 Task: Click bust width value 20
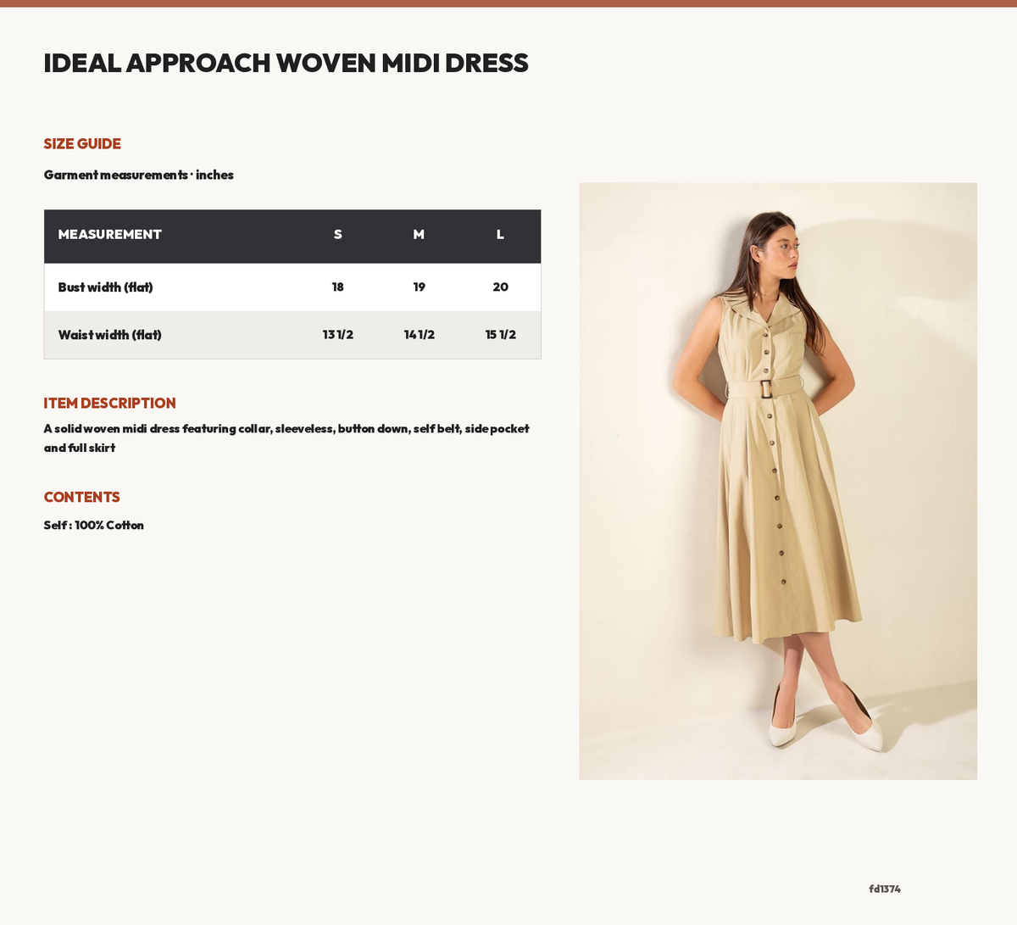500,287
